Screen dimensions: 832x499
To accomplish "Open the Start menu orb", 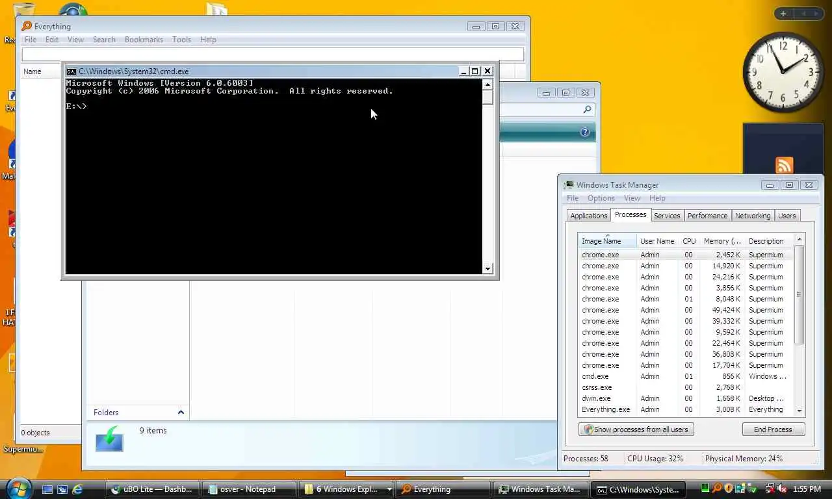I will pos(18,489).
